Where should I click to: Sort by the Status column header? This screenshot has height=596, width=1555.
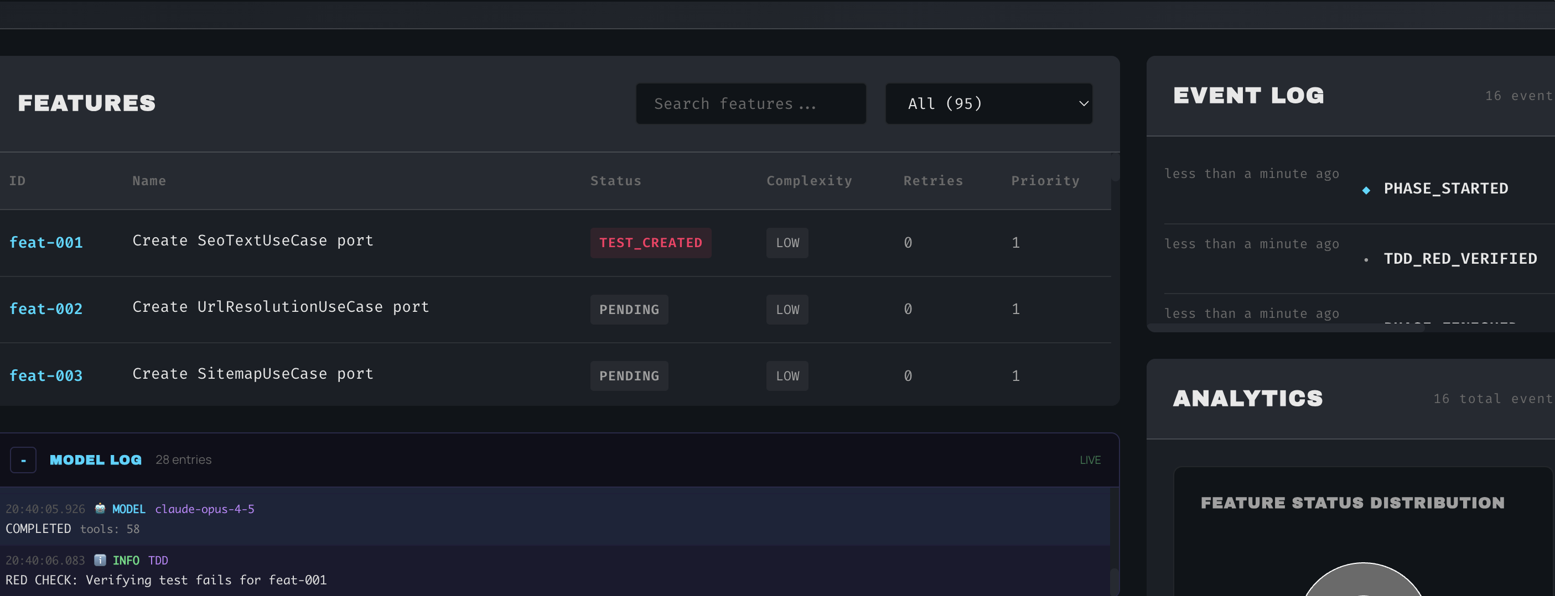coord(616,180)
